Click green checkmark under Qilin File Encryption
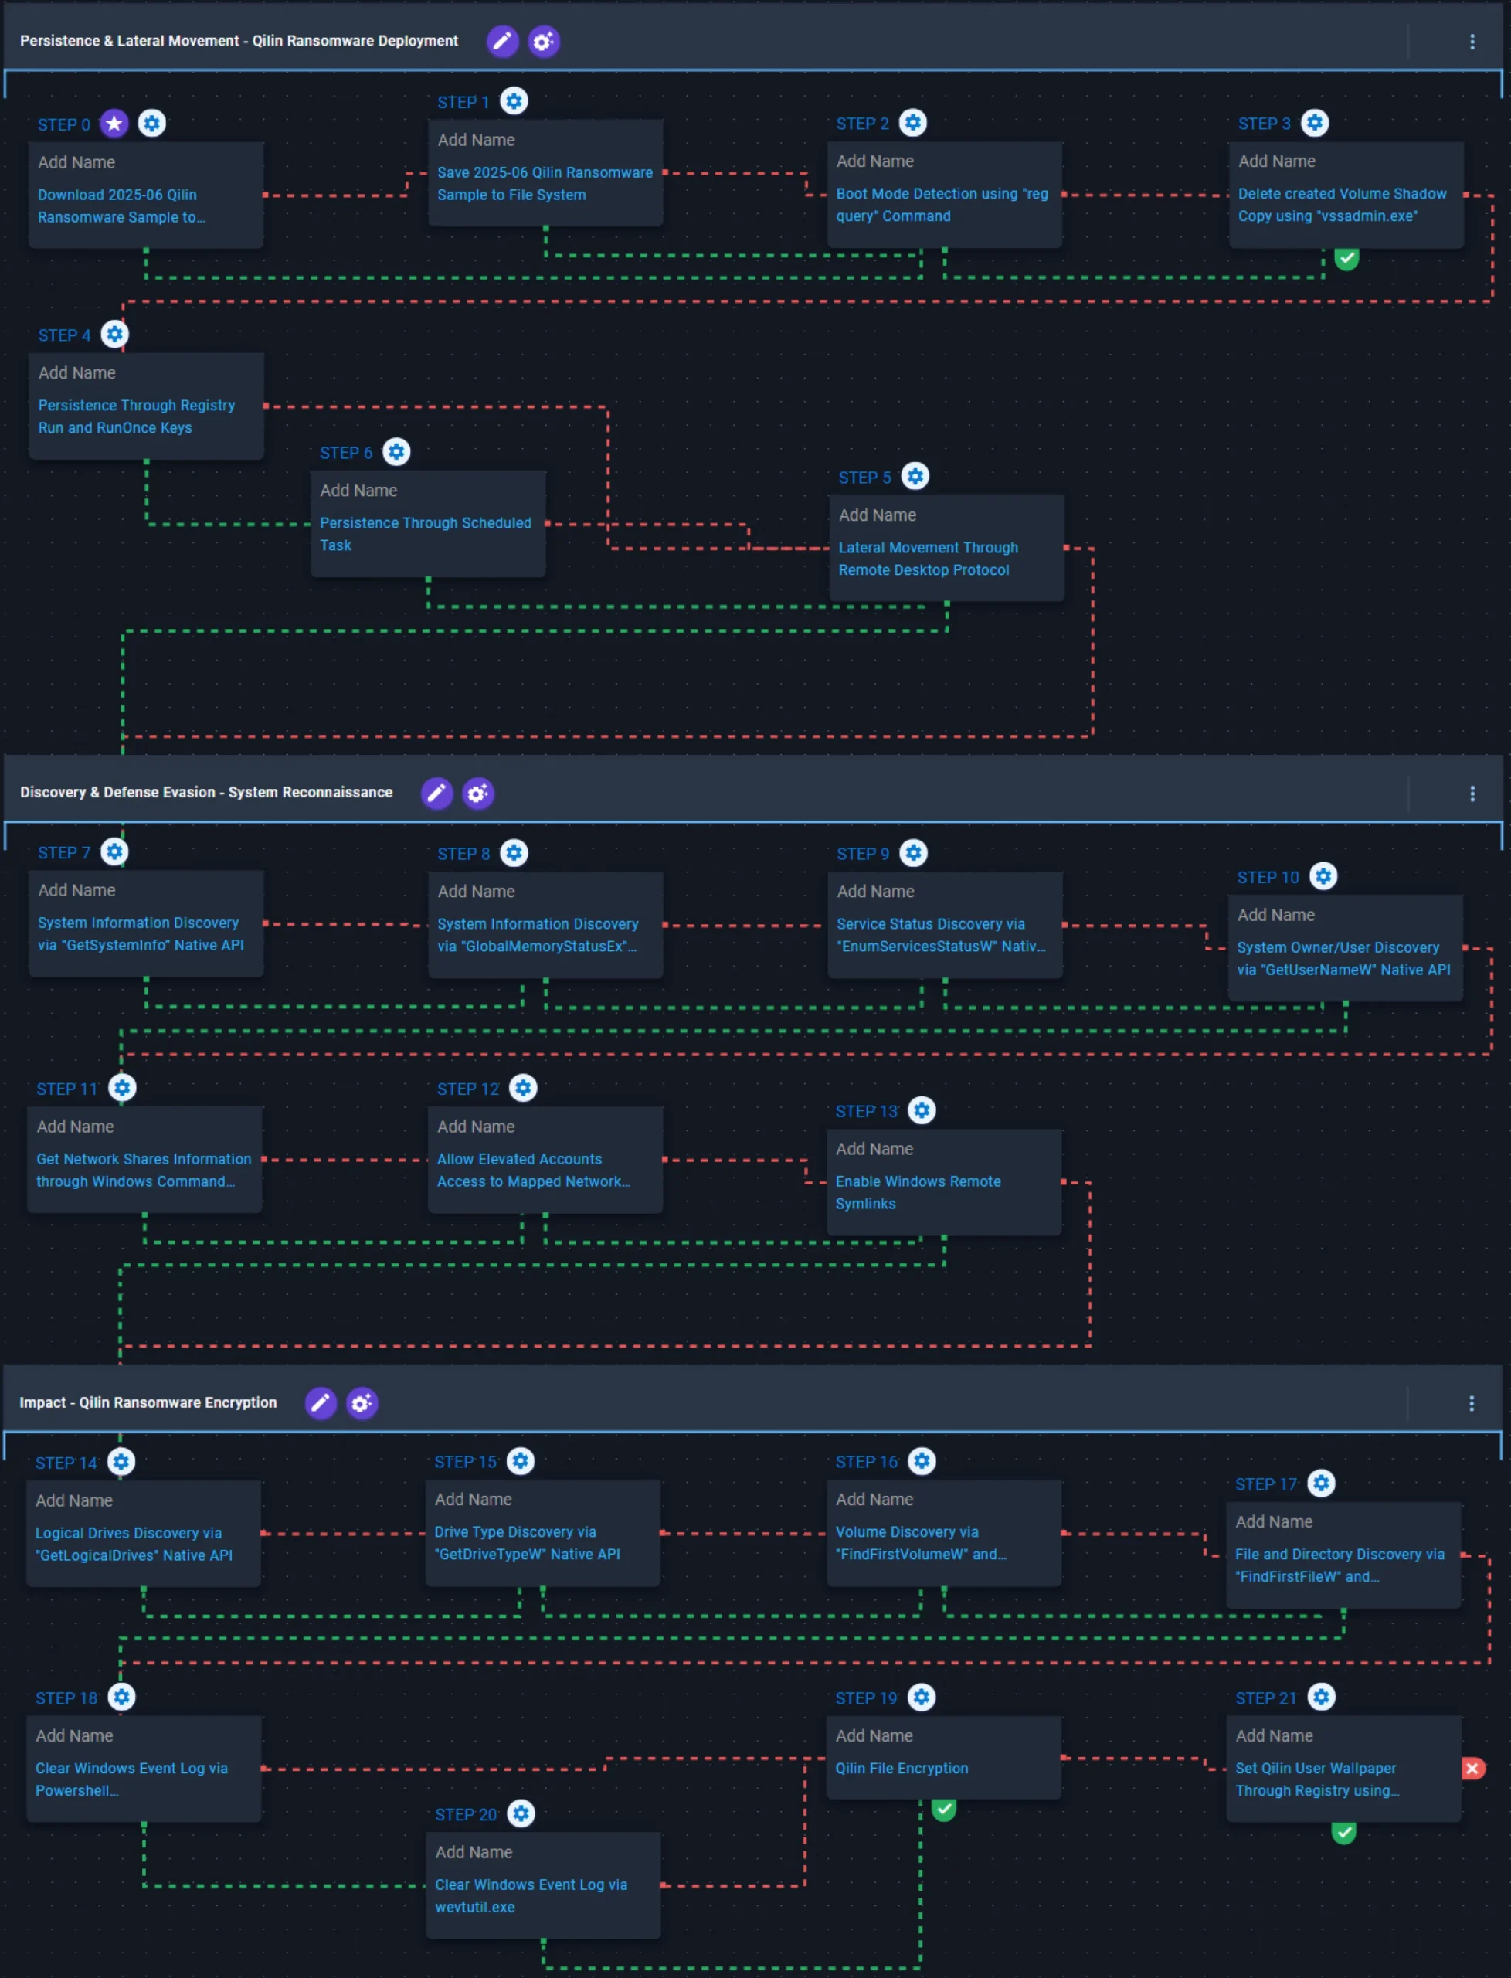Image resolution: width=1511 pixels, height=1978 pixels. pos(943,1809)
